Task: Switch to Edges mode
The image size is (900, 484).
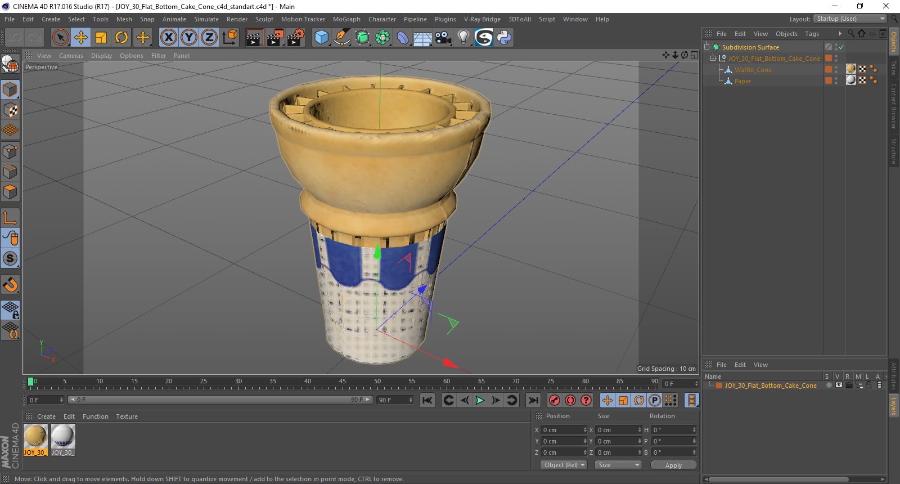Action: tap(10, 171)
